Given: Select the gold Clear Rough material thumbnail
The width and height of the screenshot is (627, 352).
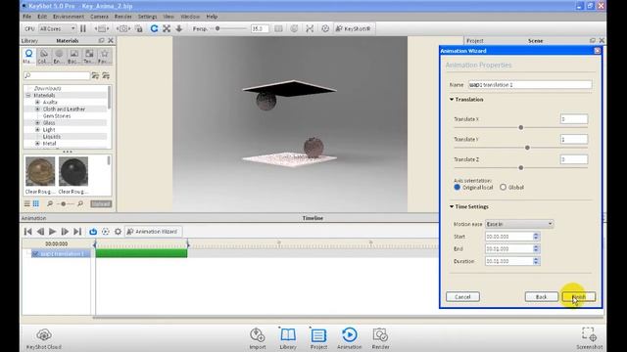Looking at the screenshot, I should (x=40, y=171).
